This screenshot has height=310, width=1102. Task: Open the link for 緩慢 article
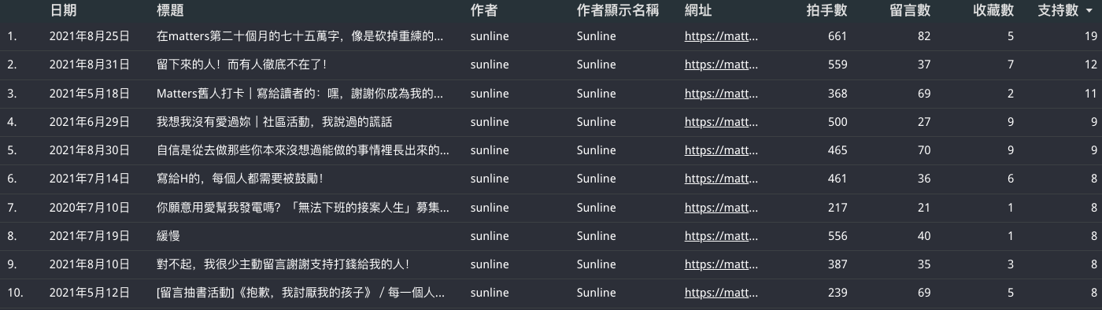click(x=721, y=236)
